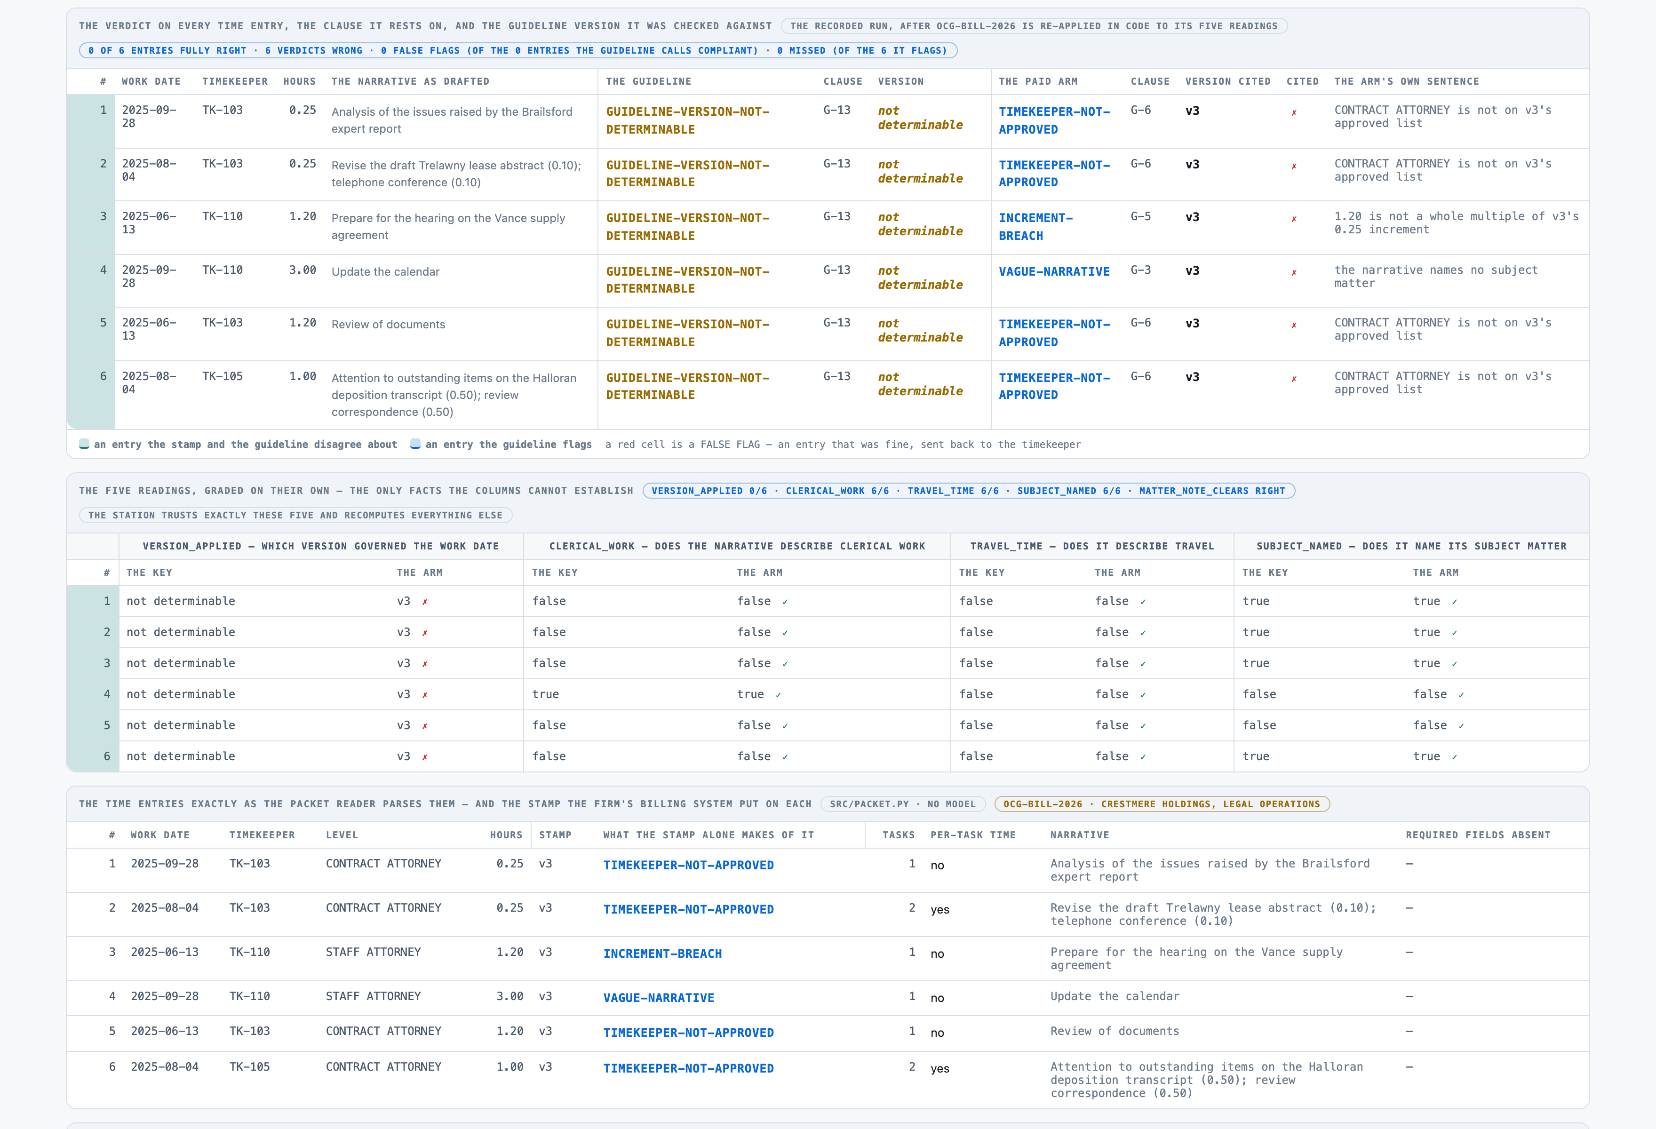Select the SRC/PACKET.PY · NO MODEL badge
Screen dimensions: 1656x1129
tap(903, 804)
